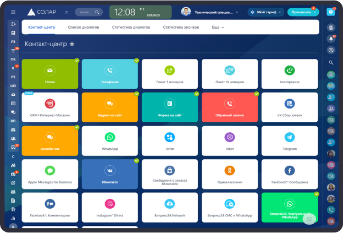Open the Коллтрекинг tile
This screenshot has height=233, width=343.
(x=290, y=74)
